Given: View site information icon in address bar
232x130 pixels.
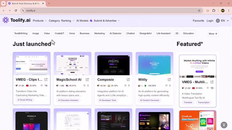Looking at the screenshot, I should pyautogui.click(x=23, y=11).
